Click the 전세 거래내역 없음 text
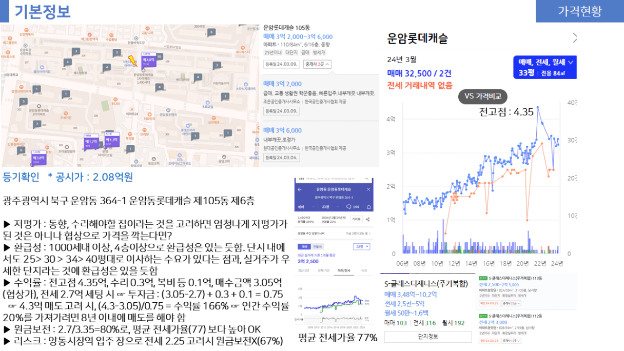Screen dimensions: 624x351 420,85
